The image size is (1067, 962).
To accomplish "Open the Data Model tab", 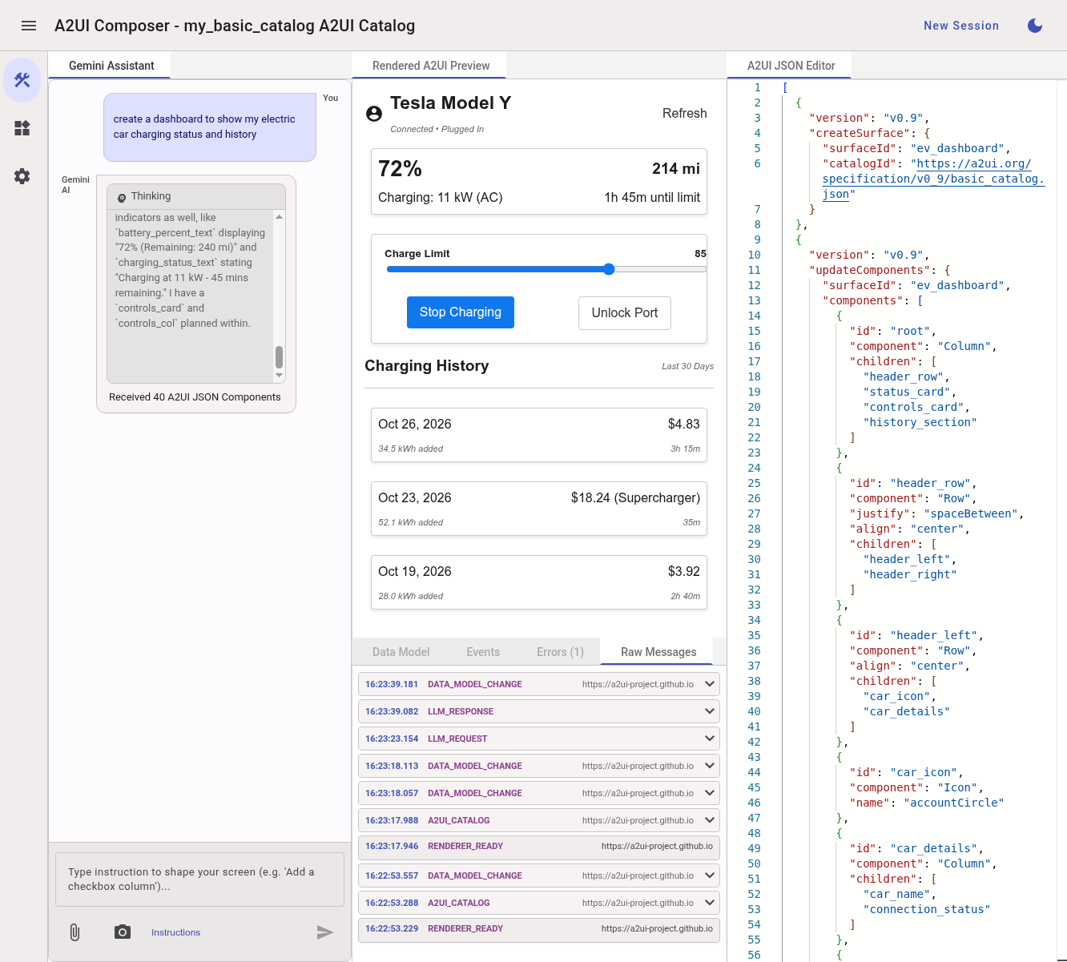I will coord(401,652).
